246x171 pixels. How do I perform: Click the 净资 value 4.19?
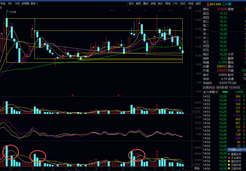coord(224,79)
